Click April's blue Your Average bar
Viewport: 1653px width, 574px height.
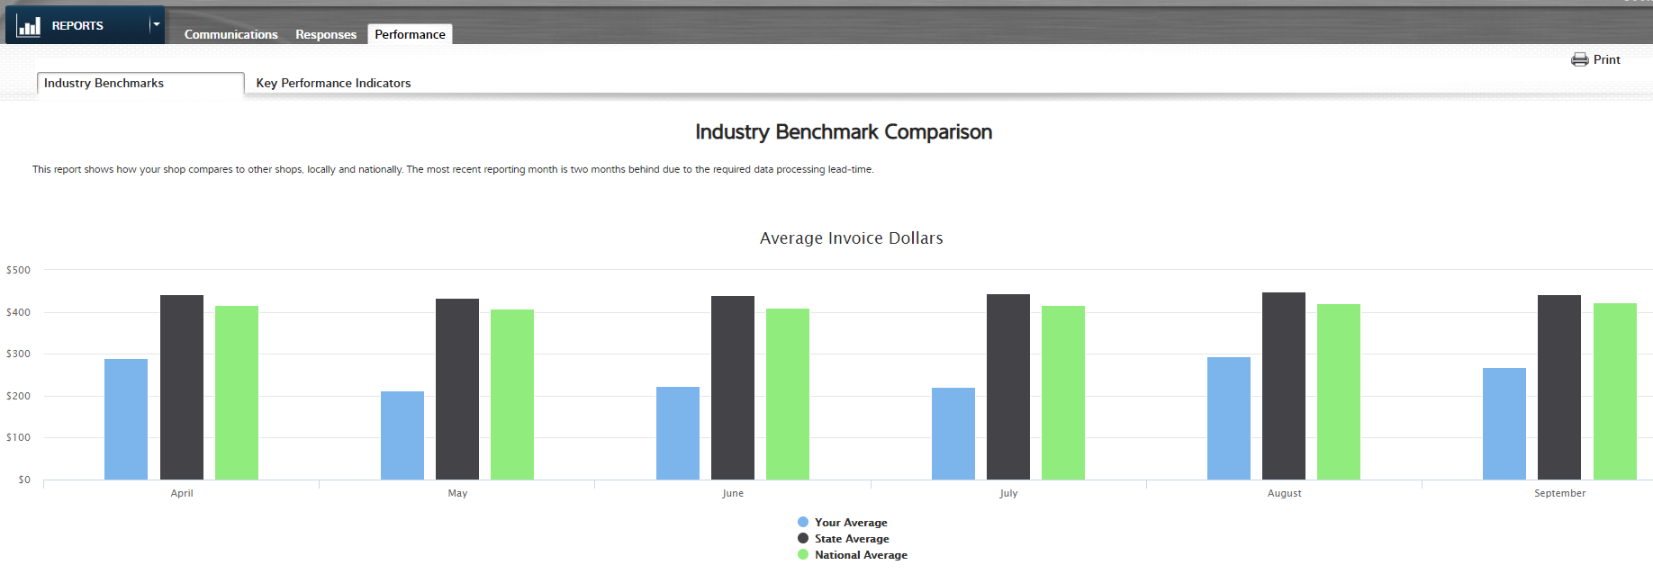coord(126,419)
